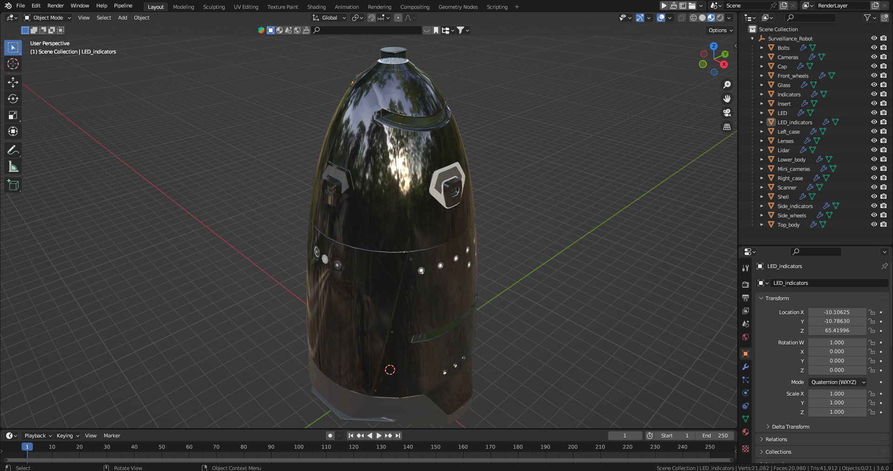Click the viewport zoom magnifier icon

tap(727, 85)
